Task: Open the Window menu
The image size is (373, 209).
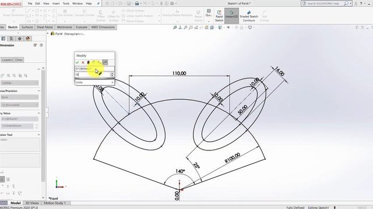Action: (78, 3)
